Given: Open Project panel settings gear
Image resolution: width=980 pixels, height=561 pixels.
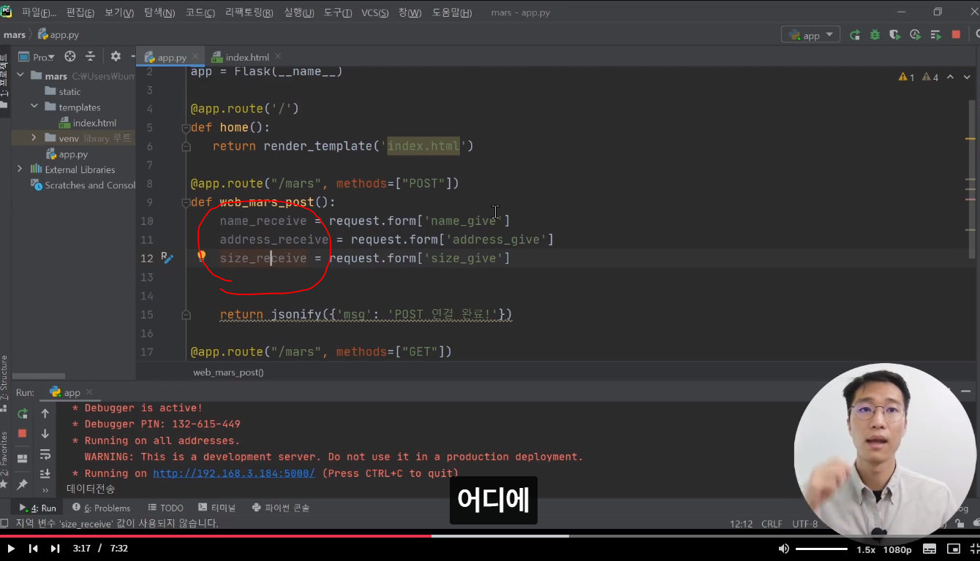Looking at the screenshot, I should (116, 56).
